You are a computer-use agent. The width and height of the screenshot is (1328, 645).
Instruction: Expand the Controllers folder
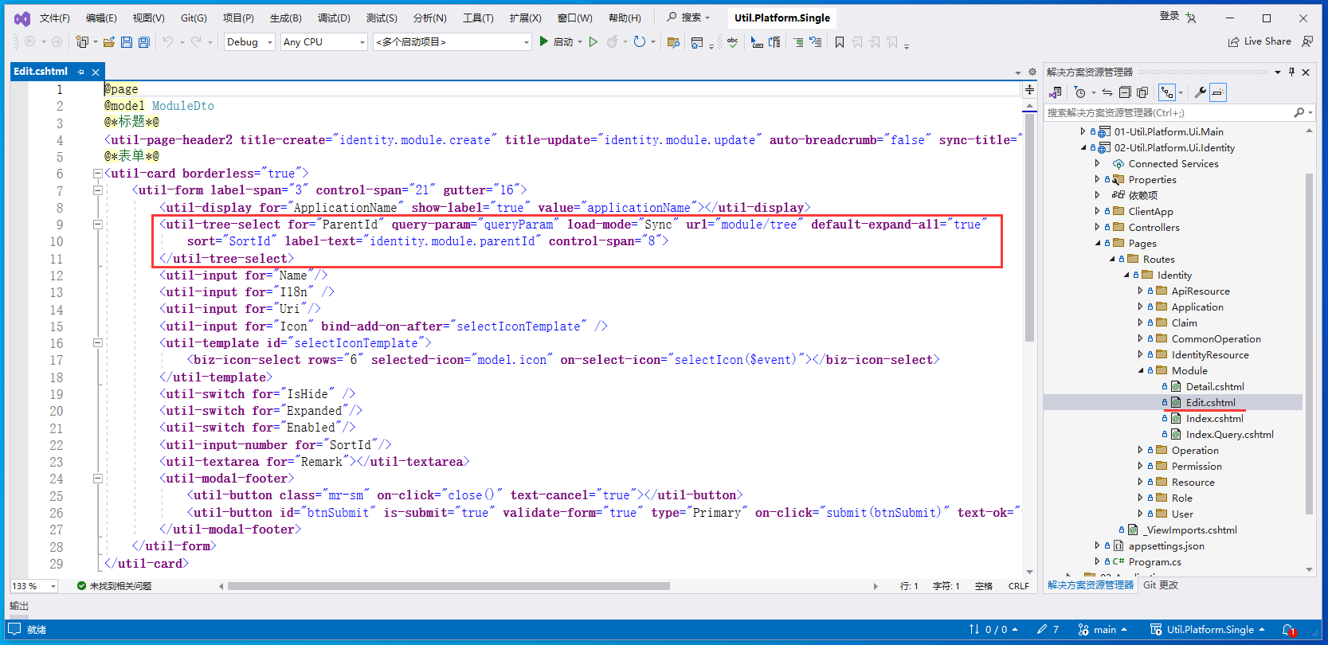[x=1097, y=227]
